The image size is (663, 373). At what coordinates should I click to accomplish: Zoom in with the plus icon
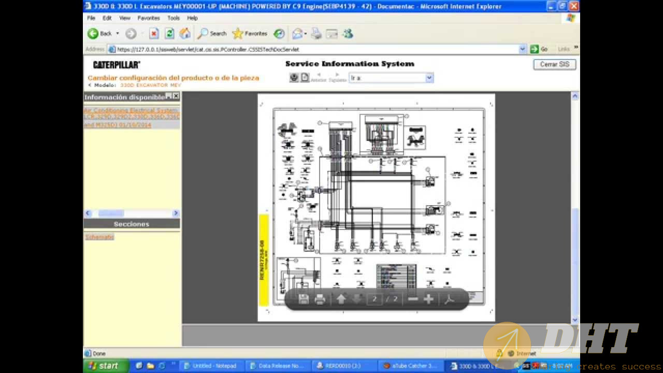(428, 299)
